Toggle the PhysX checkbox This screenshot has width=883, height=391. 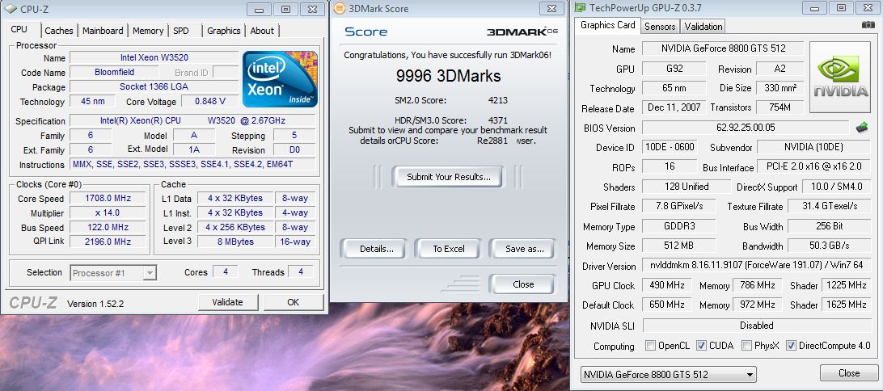[746, 346]
